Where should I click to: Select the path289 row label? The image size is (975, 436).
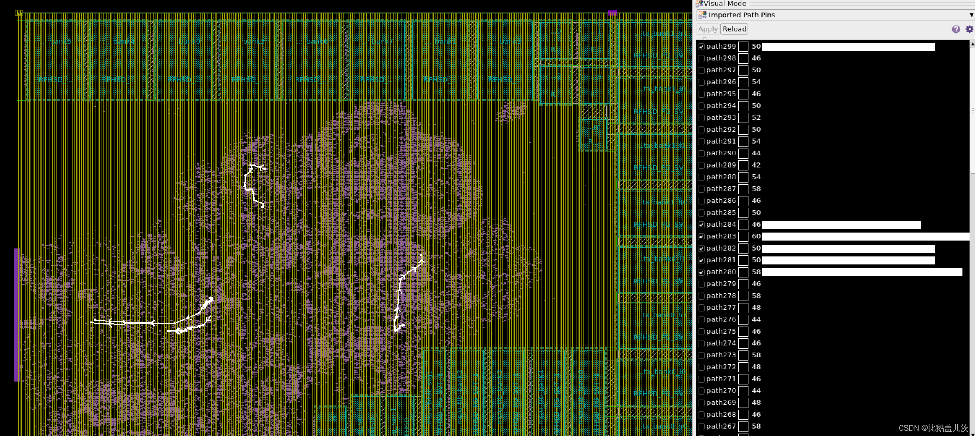pos(721,165)
